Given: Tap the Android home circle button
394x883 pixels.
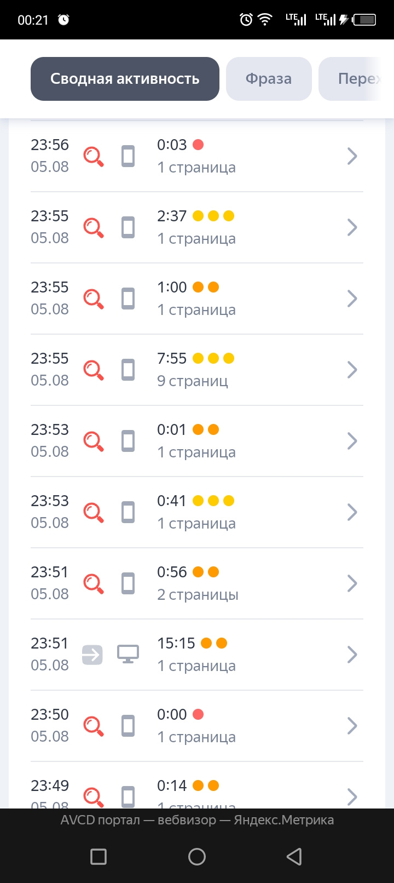Looking at the screenshot, I should (197, 856).
